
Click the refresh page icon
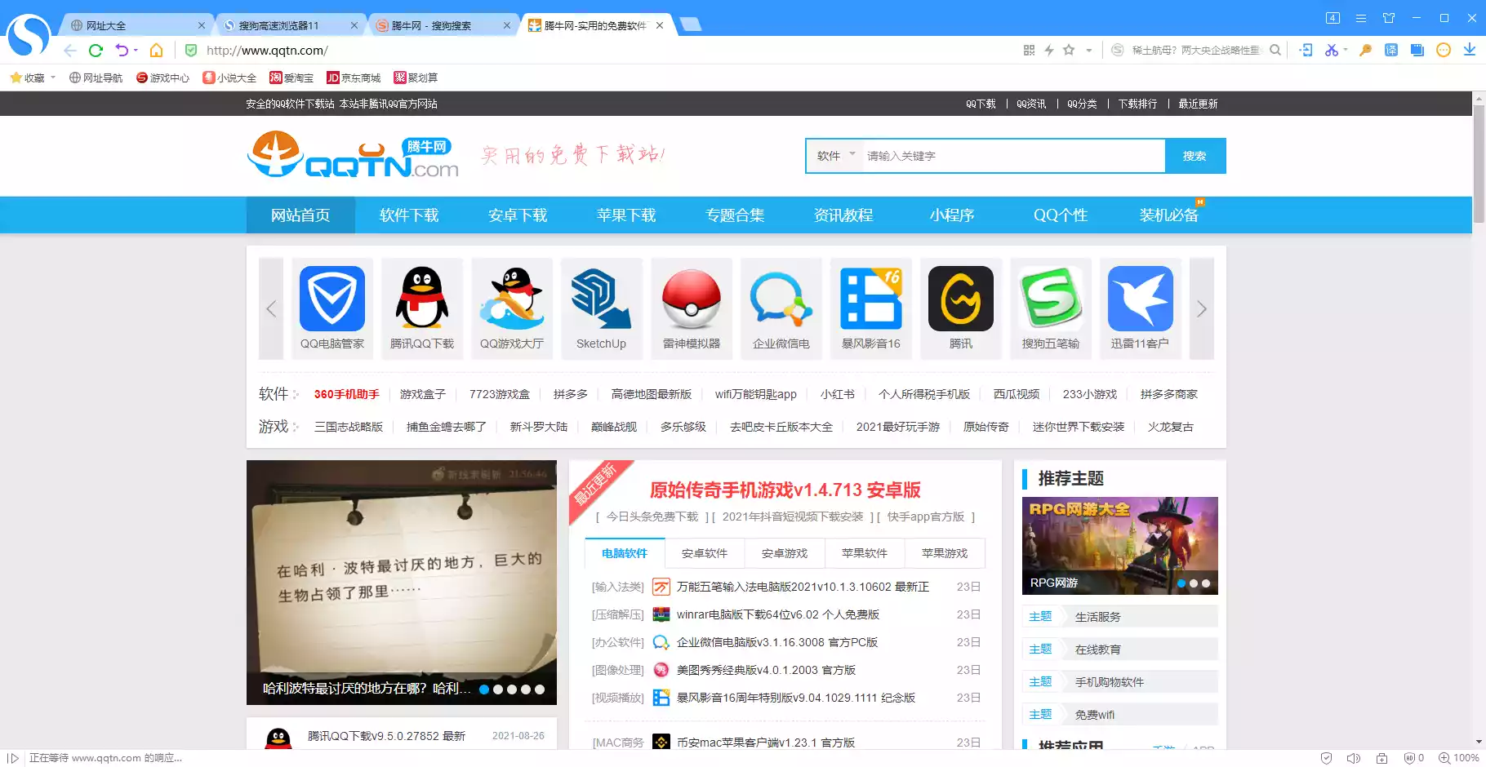tap(96, 50)
